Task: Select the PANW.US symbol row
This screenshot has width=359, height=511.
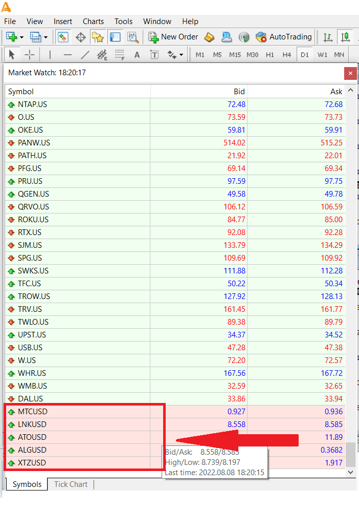Action: pyautogui.click(x=175, y=143)
